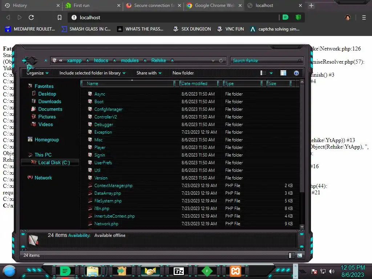Screen dimensions: 372x279
Task: Change view using the view icon
Action: (263, 73)
